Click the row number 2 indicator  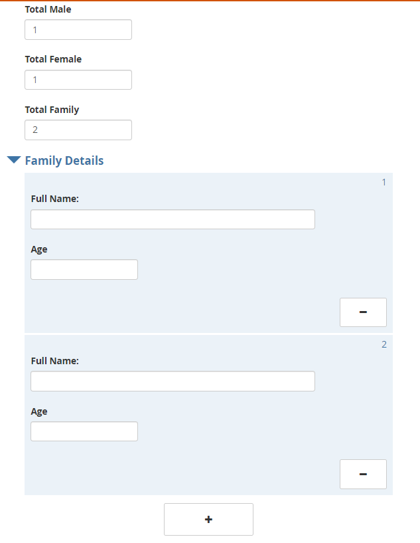pyautogui.click(x=384, y=344)
